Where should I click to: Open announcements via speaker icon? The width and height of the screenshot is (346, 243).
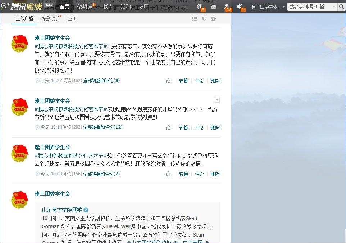click(x=240, y=6)
